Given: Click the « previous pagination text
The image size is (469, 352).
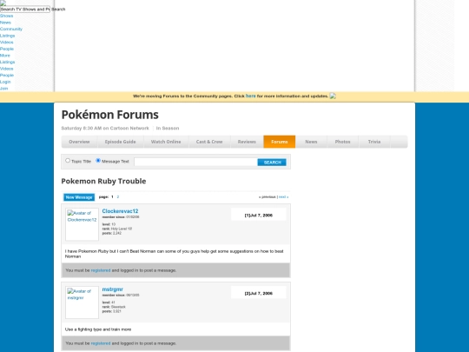Looking at the screenshot, I should (x=268, y=197).
